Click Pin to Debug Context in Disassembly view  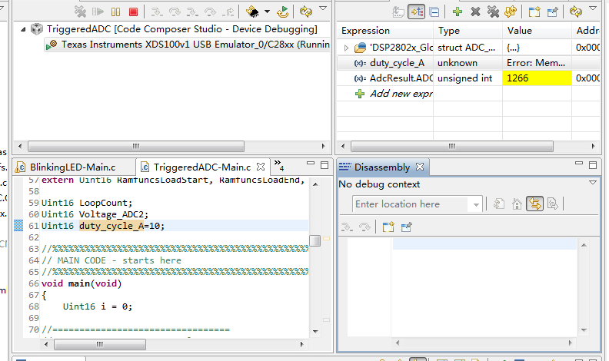coord(406,227)
